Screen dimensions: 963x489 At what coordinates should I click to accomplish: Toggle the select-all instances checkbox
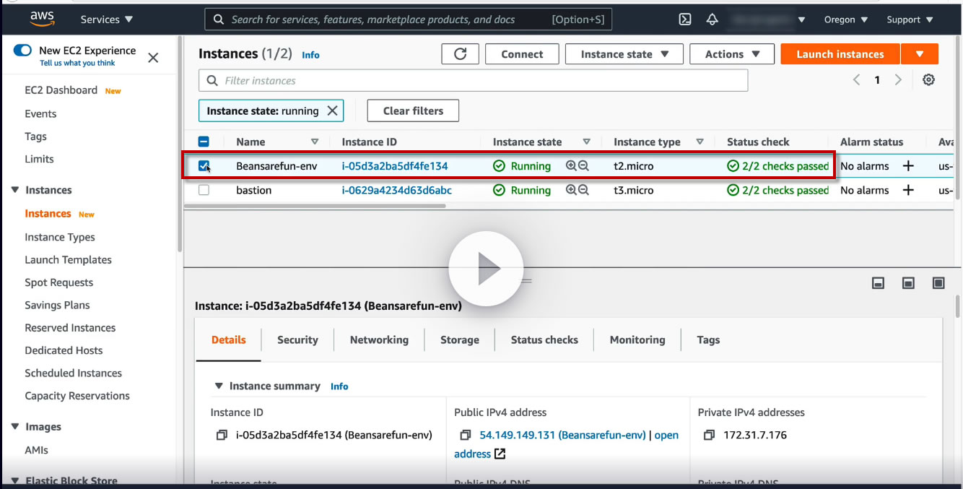(204, 142)
